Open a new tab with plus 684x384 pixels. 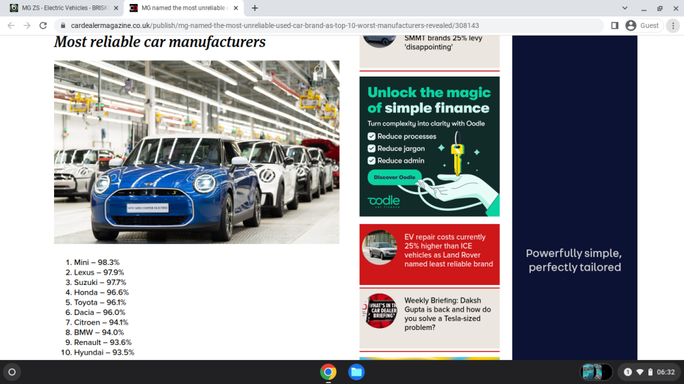pos(254,8)
